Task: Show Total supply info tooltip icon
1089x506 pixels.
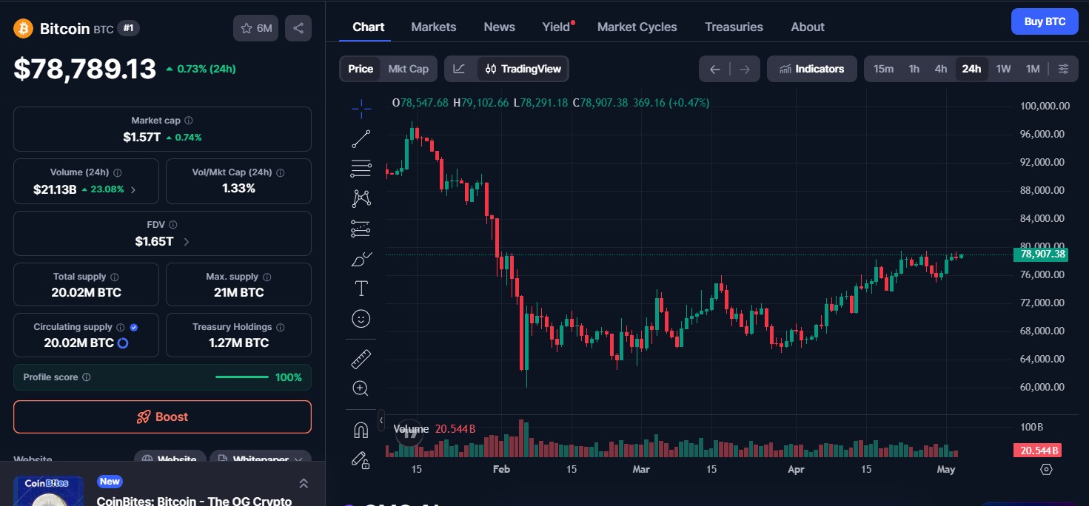Action: click(113, 277)
